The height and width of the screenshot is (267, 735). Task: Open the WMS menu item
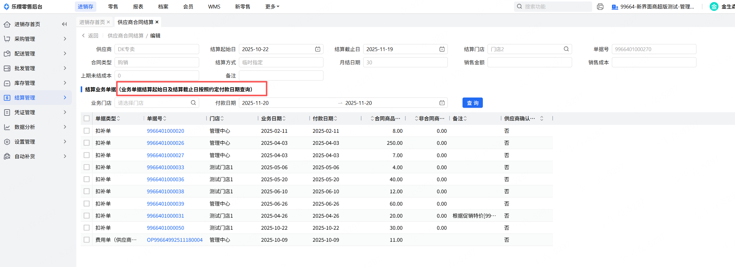(214, 6)
